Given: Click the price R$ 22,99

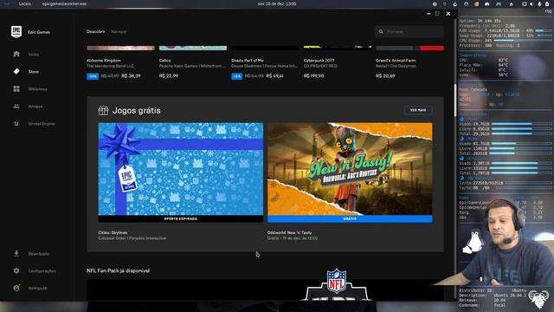Looking at the screenshot, I should (169, 75).
